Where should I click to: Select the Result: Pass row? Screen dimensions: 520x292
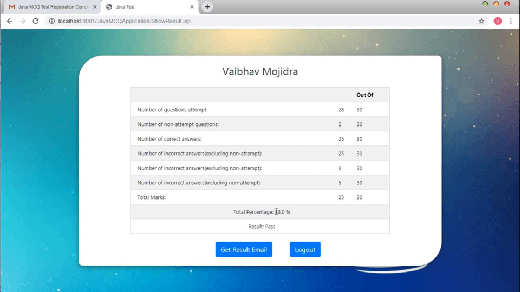[260, 227]
